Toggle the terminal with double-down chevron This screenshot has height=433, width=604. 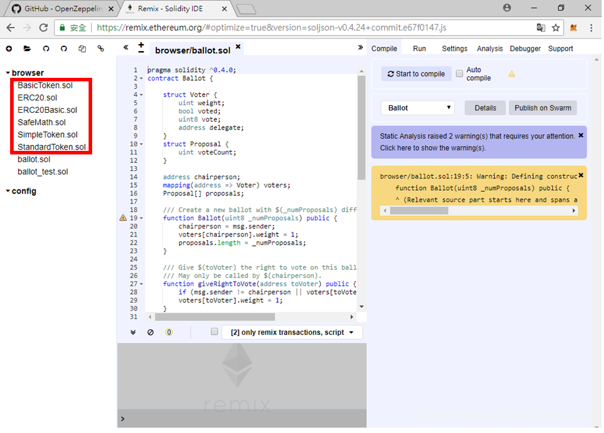[x=133, y=332]
